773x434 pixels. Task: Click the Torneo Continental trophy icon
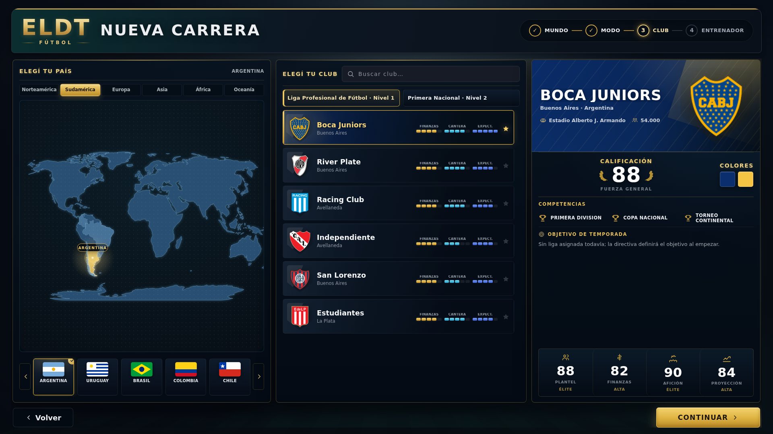coord(688,218)
